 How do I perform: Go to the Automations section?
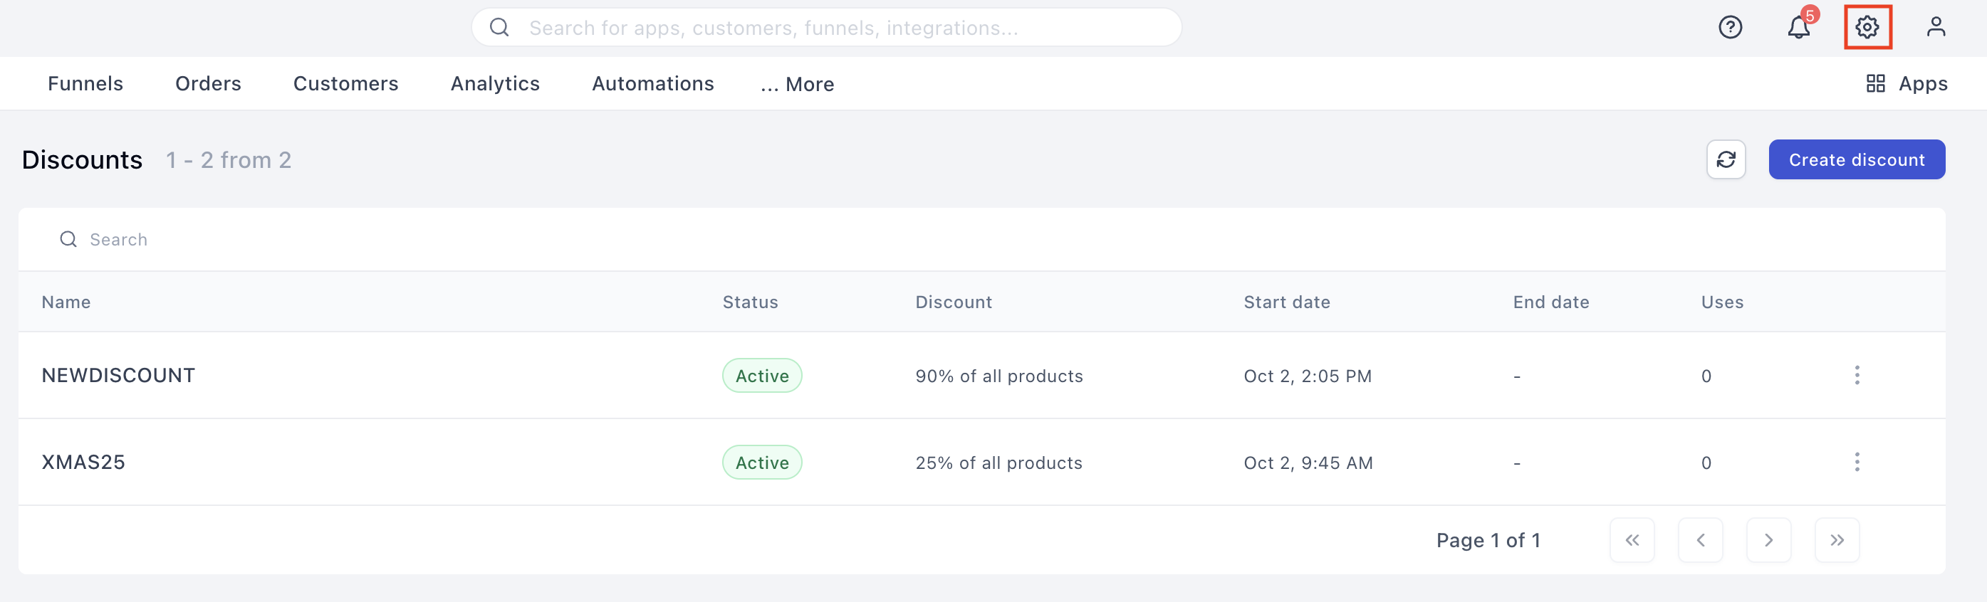click(652, 83)
